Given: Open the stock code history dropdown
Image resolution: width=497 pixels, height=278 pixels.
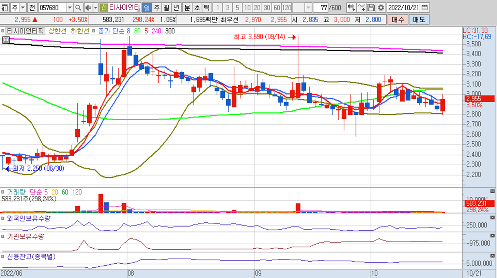Looking at the screenshot, I should 70,7.
